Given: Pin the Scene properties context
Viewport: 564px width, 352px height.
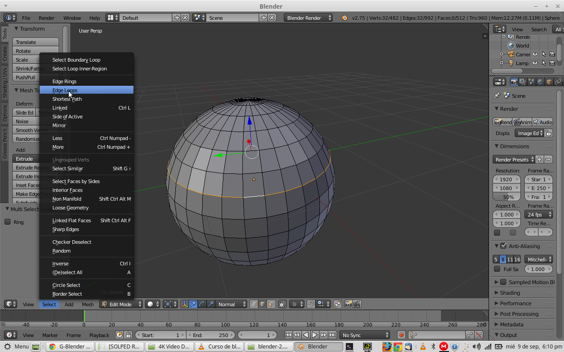Looking at the screenshot, I should (497, 95).
